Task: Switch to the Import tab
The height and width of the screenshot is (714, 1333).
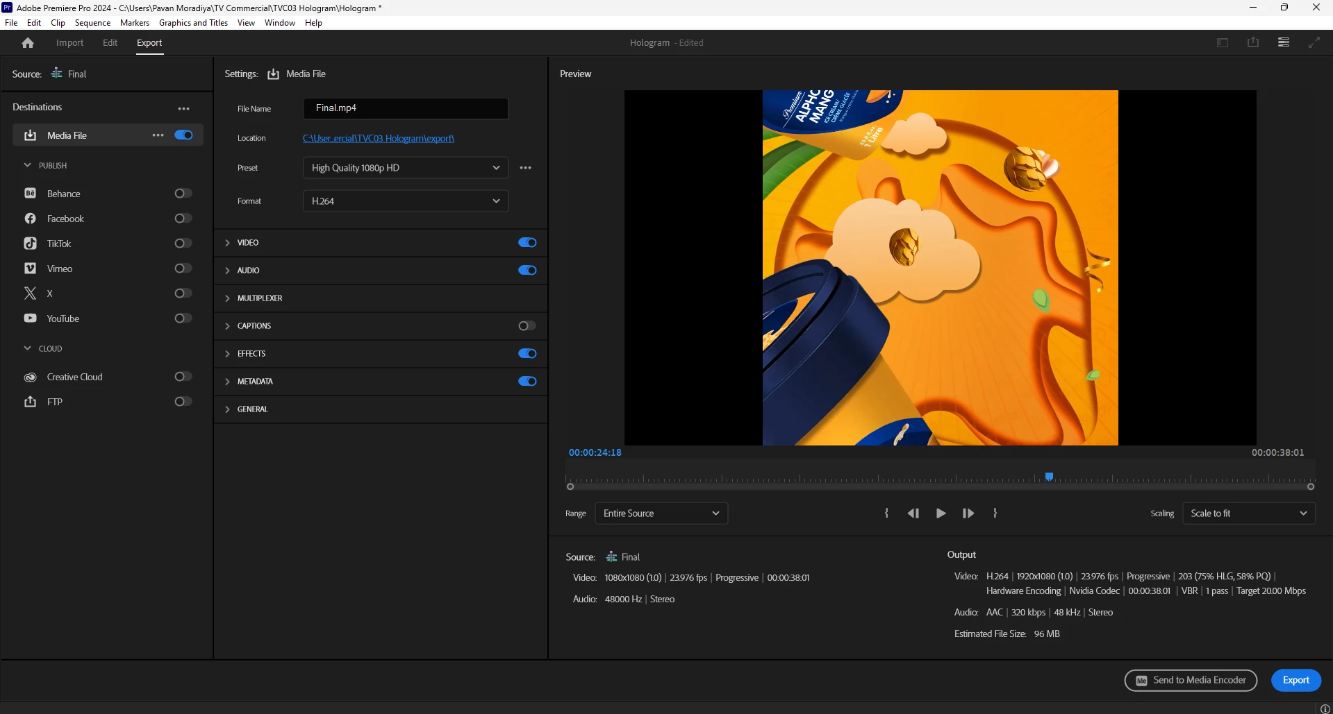Action: [69, 42]
